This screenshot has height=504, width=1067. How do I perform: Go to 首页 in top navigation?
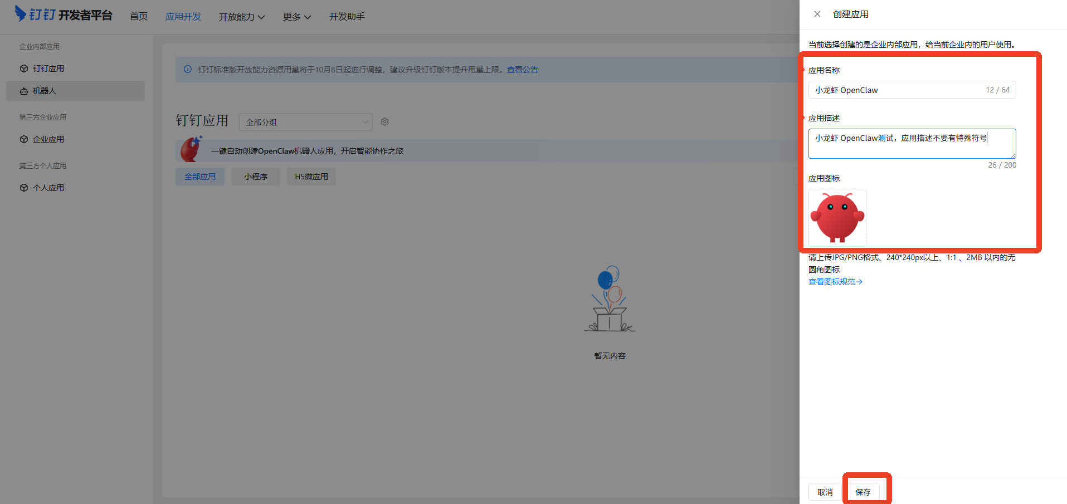tap(139, 17)
